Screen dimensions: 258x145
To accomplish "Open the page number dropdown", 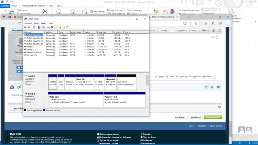I will tap(172, 30).
